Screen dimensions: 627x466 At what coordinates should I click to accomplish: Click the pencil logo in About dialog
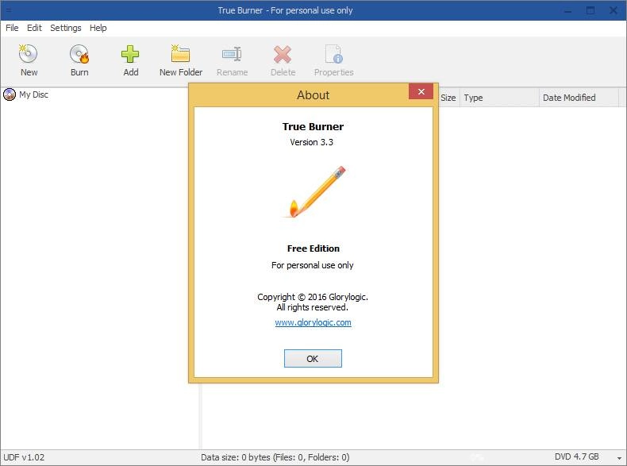point(313,191)
